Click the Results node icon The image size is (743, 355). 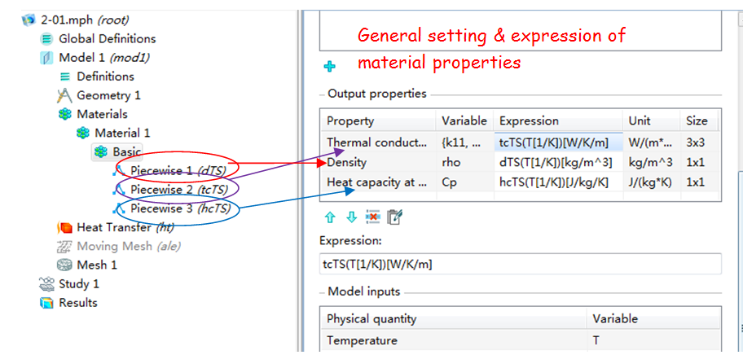[x=47, y=303]
